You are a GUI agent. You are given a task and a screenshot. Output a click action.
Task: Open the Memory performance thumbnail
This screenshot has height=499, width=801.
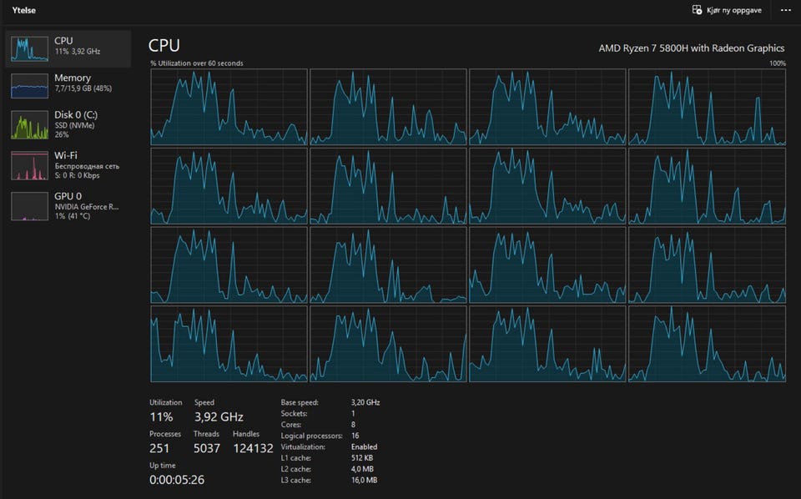click(x=30, y=86)
